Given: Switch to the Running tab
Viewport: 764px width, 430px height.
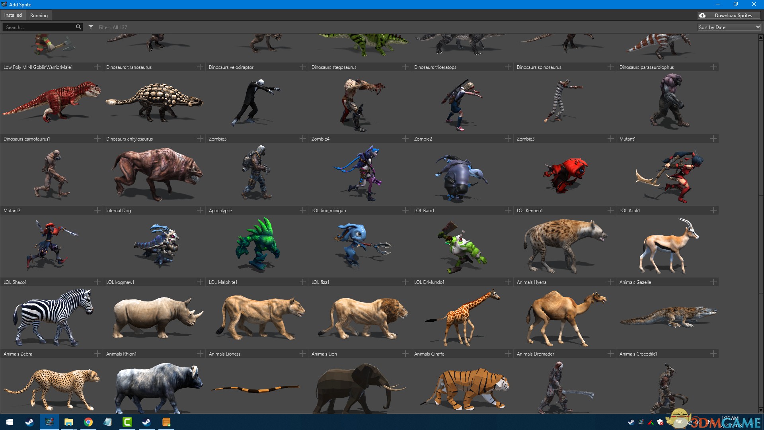Looking at the screenshot, I should click(x=39, y=15).
